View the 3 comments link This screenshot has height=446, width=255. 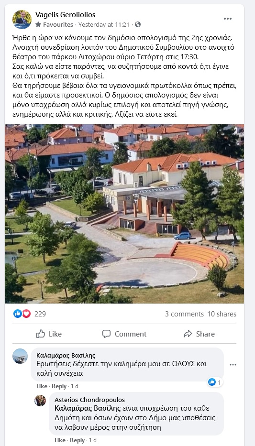184,314
